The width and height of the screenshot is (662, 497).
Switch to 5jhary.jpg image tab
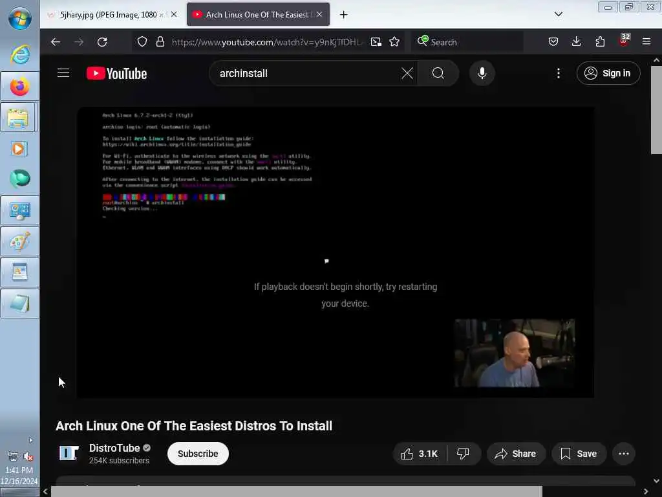[x=108, y=15]
